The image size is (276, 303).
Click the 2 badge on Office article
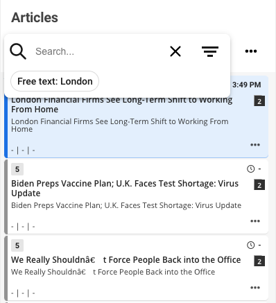pos(259,261)
